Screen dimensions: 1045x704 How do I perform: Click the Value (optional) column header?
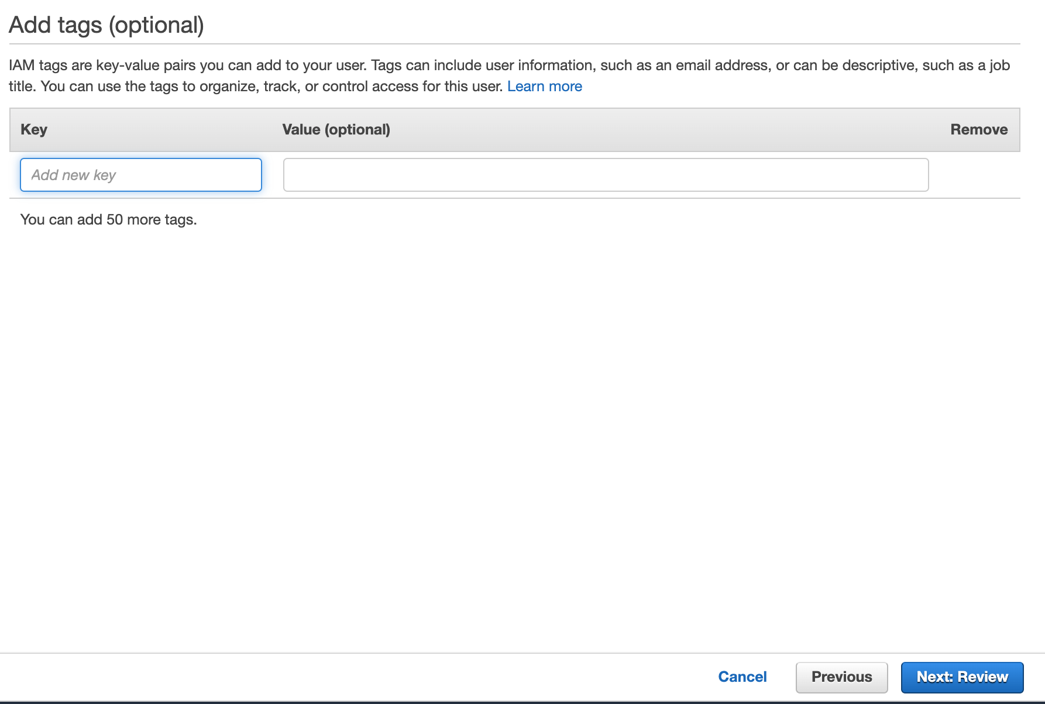click(336, 129)
